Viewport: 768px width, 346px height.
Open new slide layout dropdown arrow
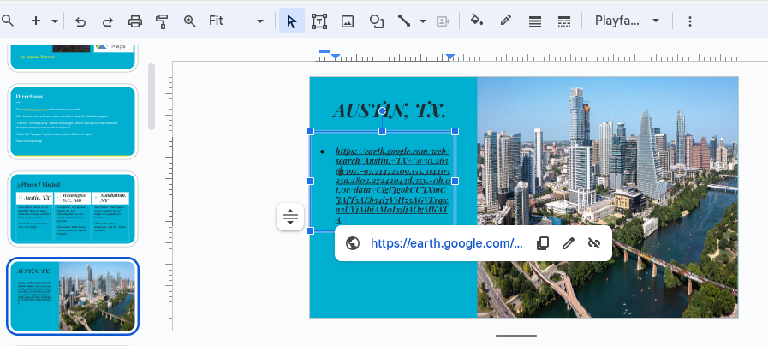tap(55, 21)
